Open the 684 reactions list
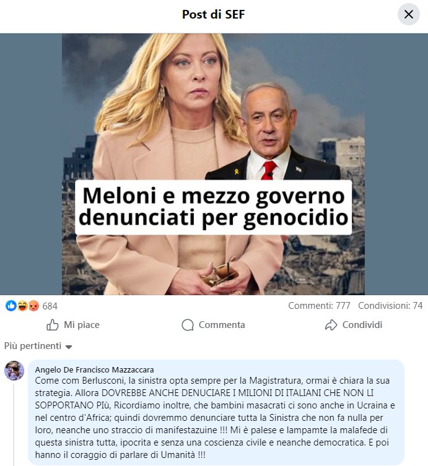 tap(50, 306)
